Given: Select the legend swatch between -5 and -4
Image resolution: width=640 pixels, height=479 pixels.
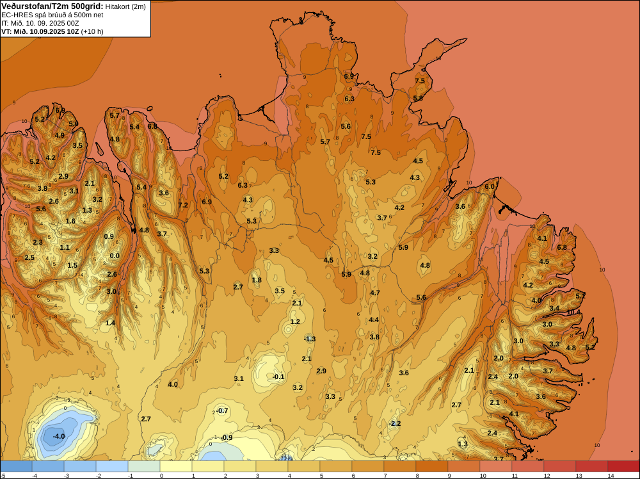Looking at the screenshot, I should 17,466.
